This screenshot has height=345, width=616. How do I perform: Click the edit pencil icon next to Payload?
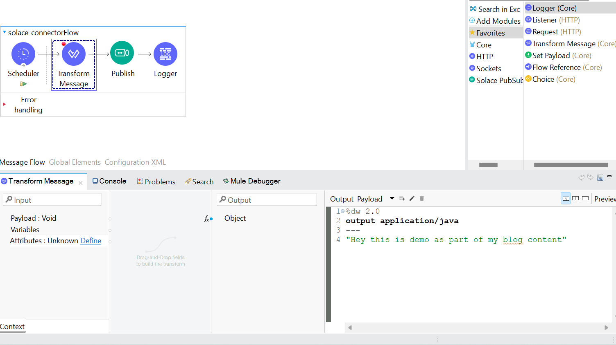[x=412, y=199]
